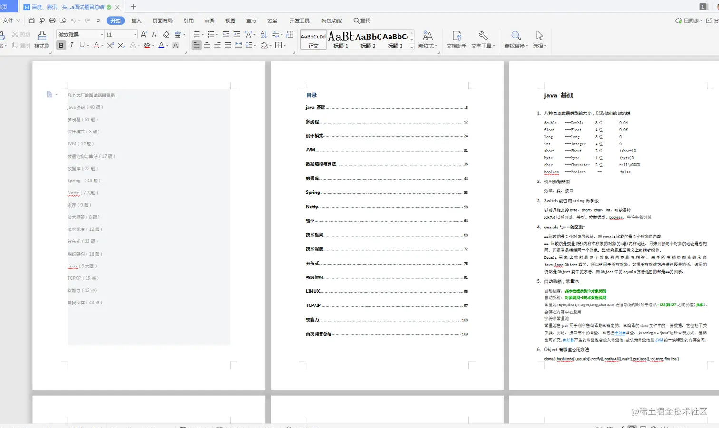
Task: Click the Save icon in quick access toolbar
Action: (x=31, y=20)
